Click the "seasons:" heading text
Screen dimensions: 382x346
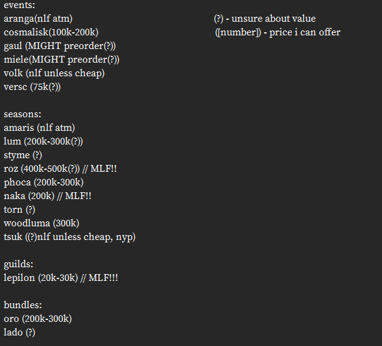tap(22, 114)
